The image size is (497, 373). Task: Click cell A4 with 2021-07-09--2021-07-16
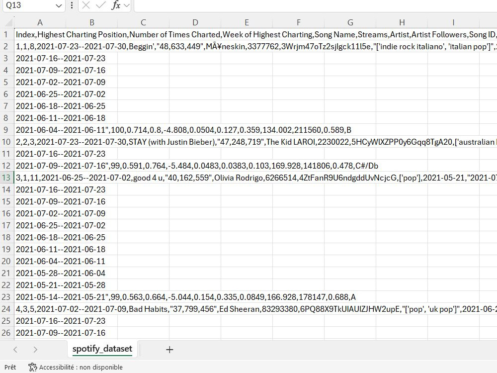[x=40, y=71]
